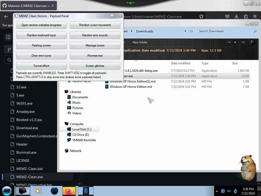Image resolution: width=261 pixels, height=196 pixels.
Task: Select Windows XP Horror Edition.md file
Action: point(131,87)
